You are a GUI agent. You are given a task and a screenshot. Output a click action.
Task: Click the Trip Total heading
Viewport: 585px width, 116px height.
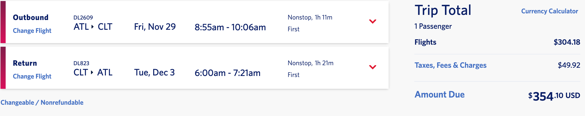[x=443, y=11]
